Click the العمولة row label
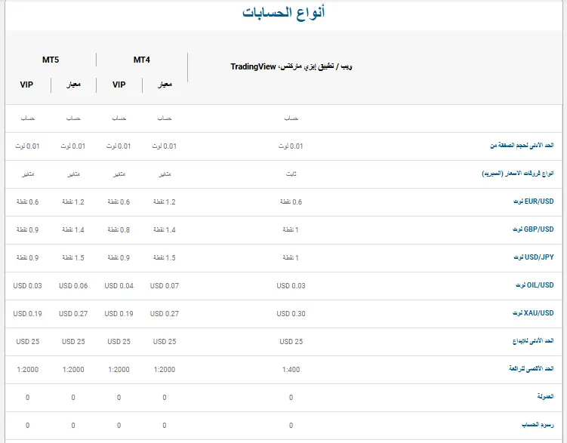Screen dimensions: 567x443 pos(545,397)
